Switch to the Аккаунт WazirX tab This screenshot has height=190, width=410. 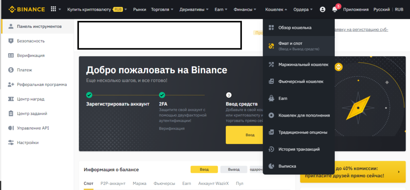point(213,184)
